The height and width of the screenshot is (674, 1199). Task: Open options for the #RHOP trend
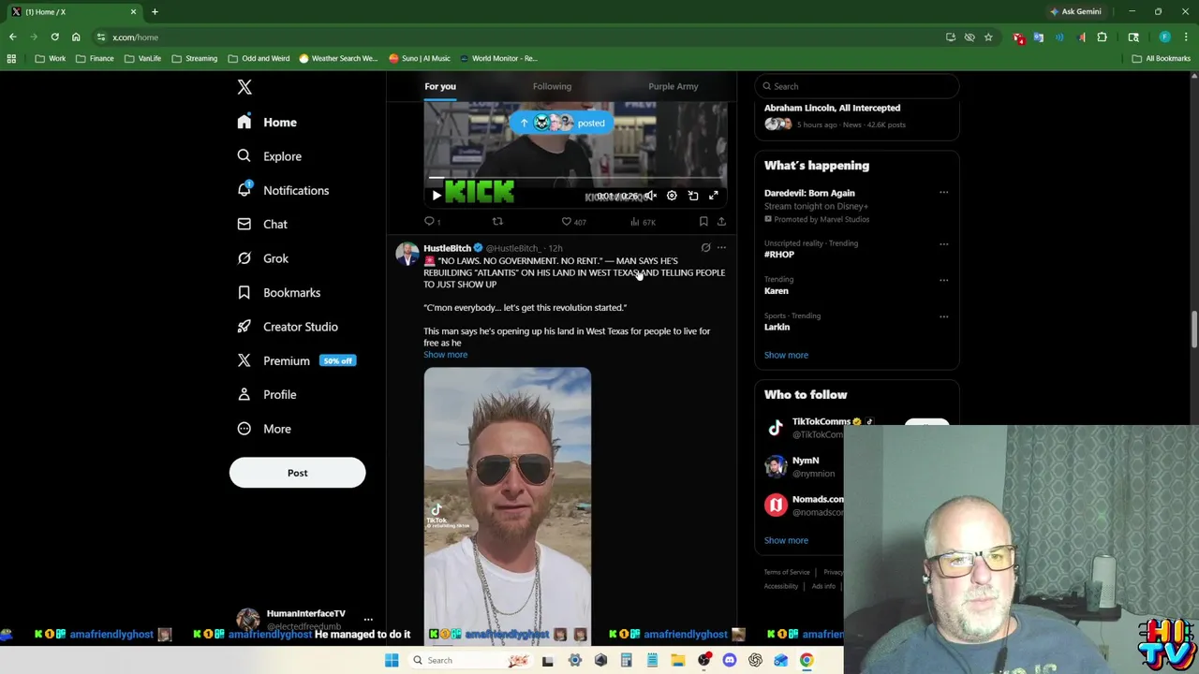pyautogui.click(x=943, y=243)
